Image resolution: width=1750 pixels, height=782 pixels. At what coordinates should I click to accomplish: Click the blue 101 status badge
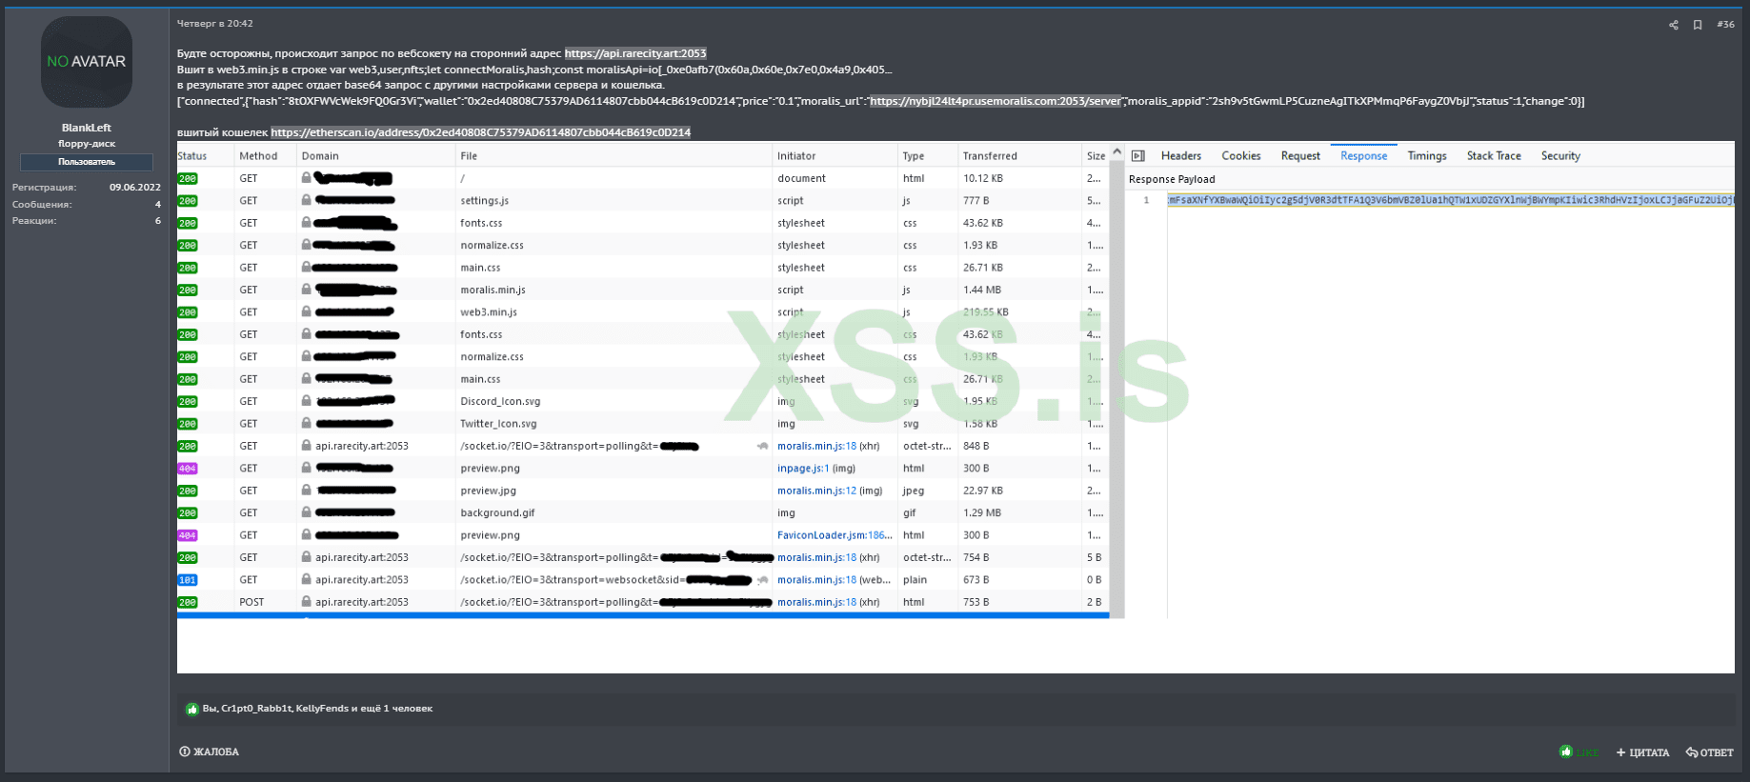click(x=188, y=580)
